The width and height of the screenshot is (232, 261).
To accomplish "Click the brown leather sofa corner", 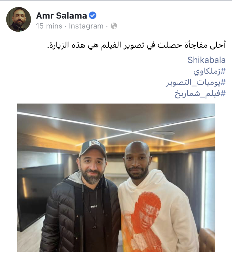I will 207,240.
